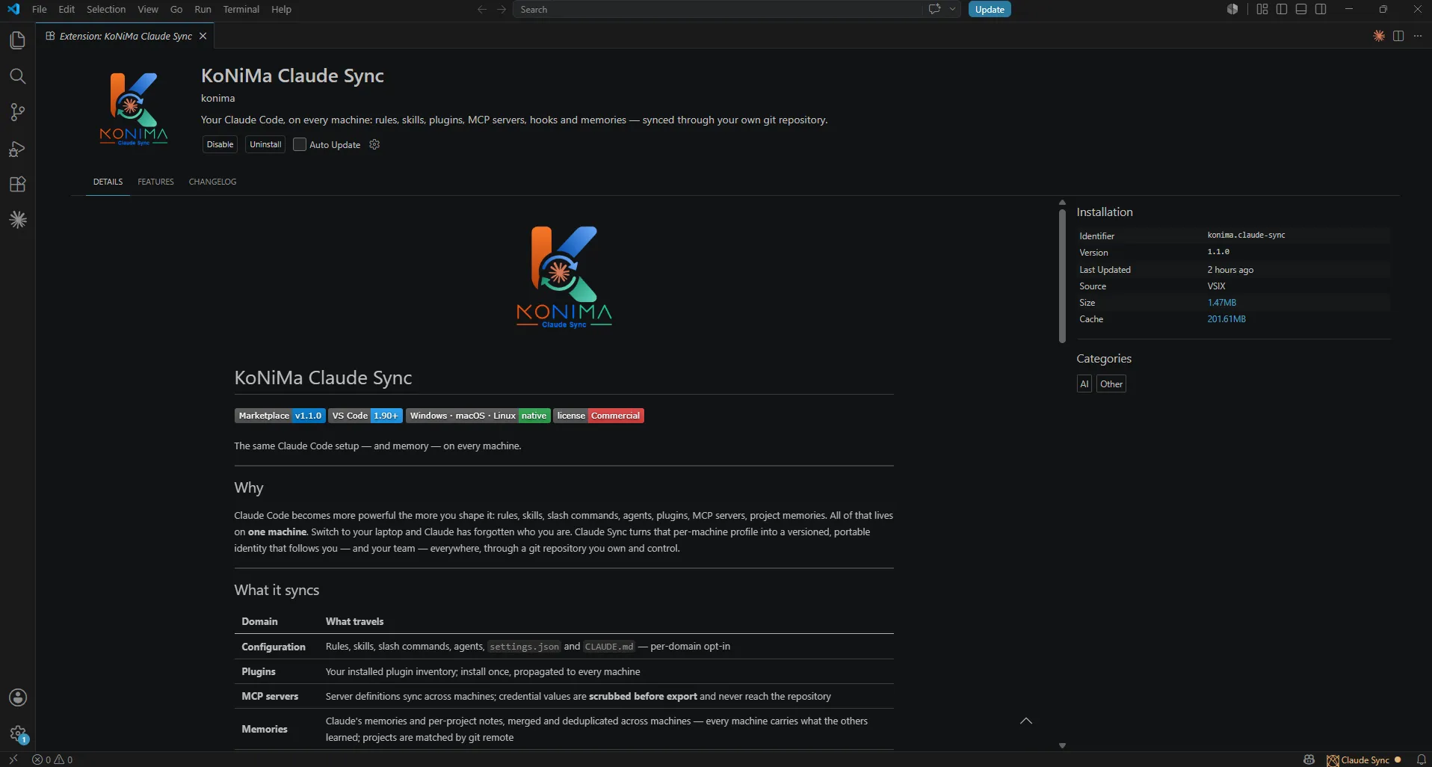The width and height of the screenshot is (1432, 767).
Task: Toggle Primary Side Bar visibility
Action: click(x=1282, y=9)
